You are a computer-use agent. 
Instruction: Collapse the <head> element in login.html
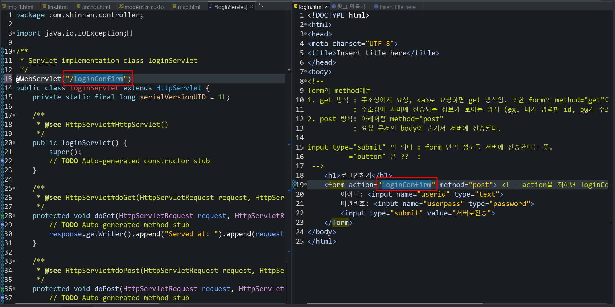pos(305,34)
